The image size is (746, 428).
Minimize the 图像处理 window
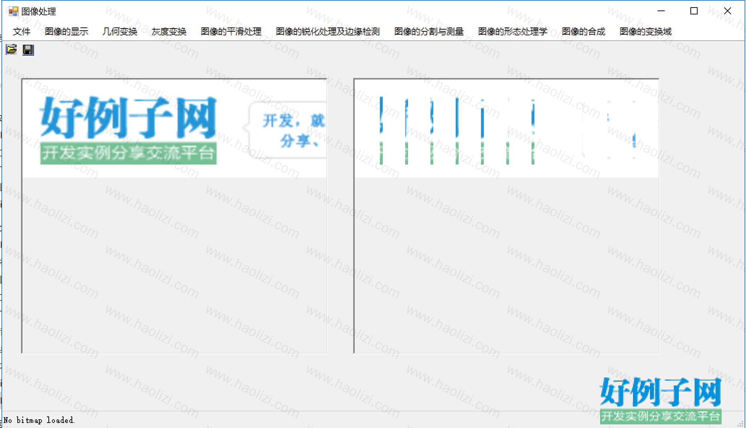click(x=661, y=11)
